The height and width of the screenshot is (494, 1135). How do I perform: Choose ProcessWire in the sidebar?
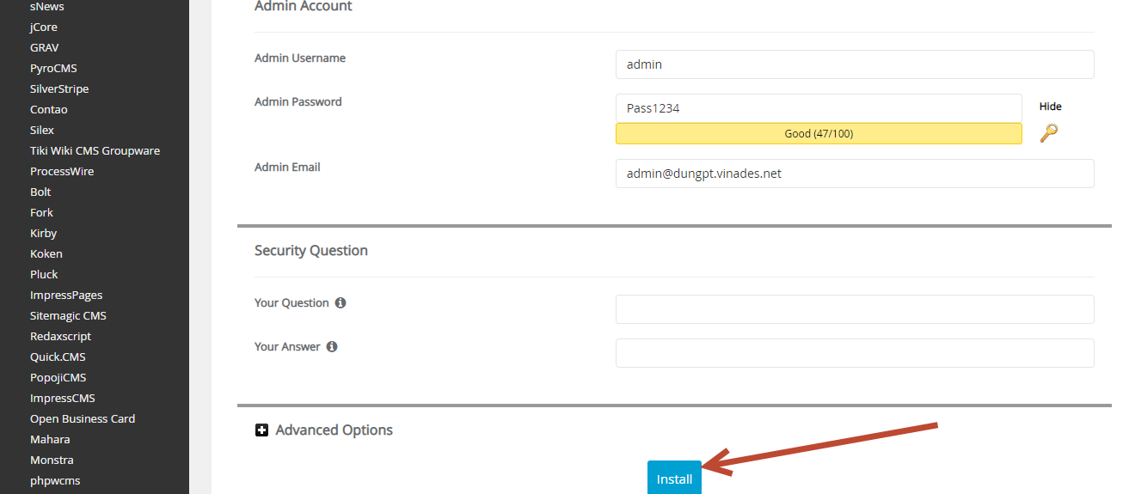[x=62, y=172]
